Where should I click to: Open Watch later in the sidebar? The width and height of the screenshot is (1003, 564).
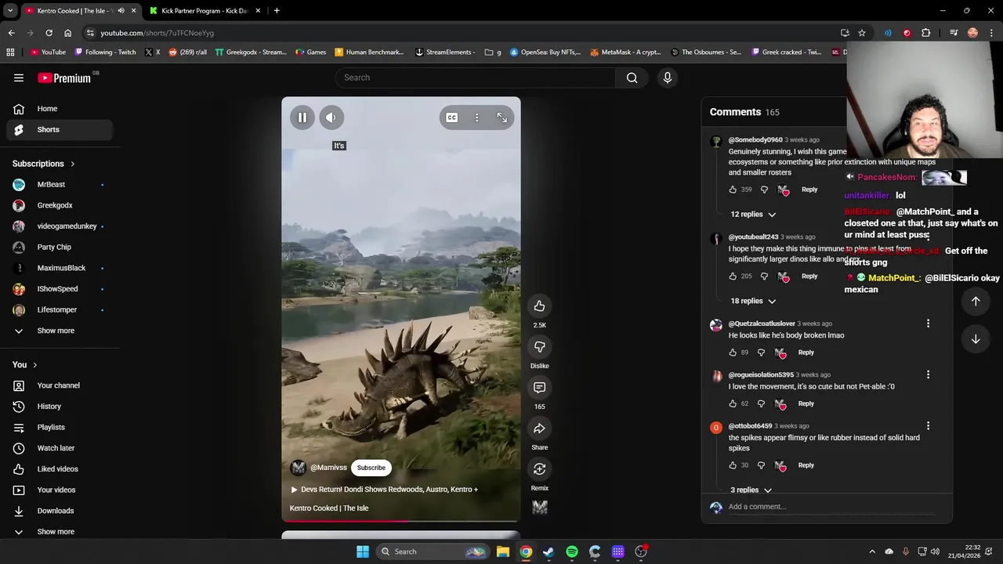click(60, 448)
